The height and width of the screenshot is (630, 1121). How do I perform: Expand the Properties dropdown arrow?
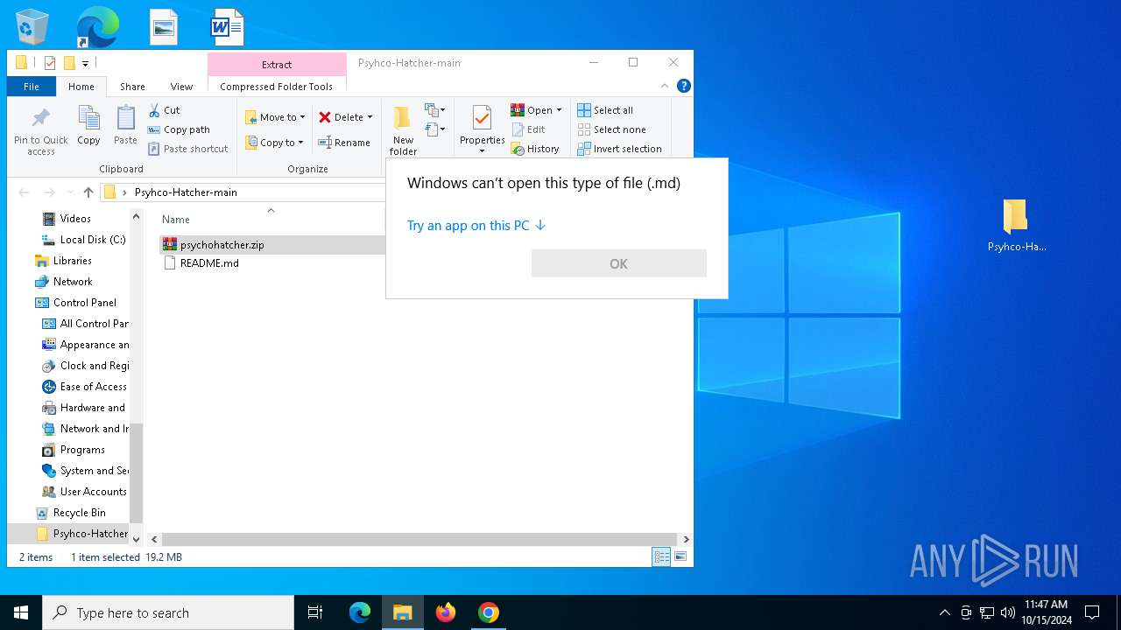[x=482, y=151]
